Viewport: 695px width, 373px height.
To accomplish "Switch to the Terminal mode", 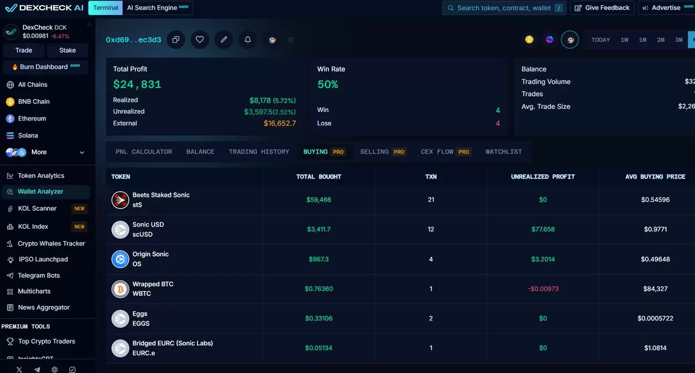I will [105, 8].
